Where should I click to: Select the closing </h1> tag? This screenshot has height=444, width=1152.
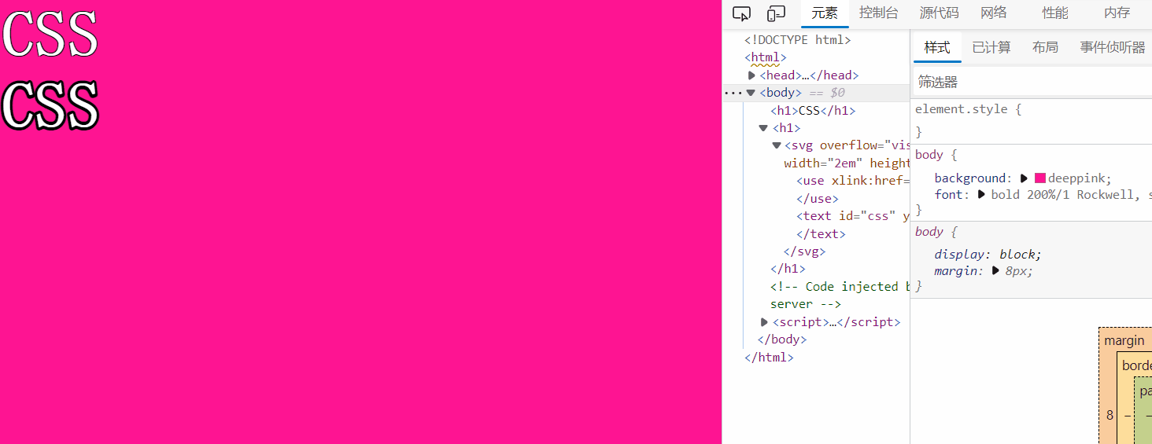pos(788,269)
